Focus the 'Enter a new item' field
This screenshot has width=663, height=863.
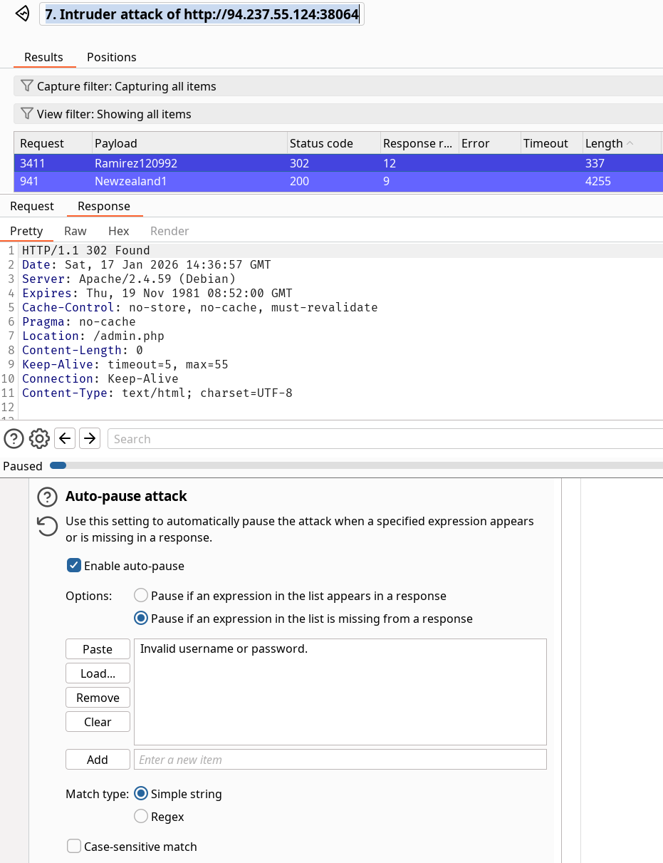pos(340,760)
